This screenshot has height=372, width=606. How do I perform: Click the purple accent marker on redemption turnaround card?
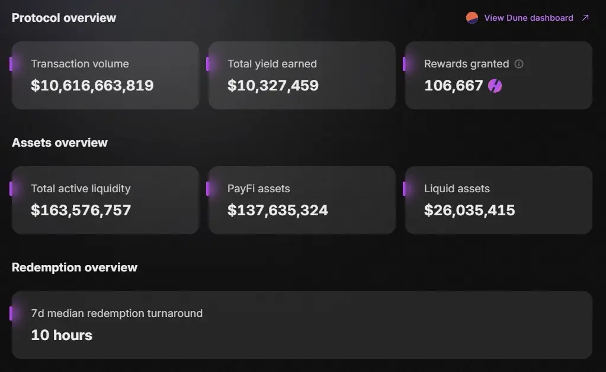[x=11, y=313]
